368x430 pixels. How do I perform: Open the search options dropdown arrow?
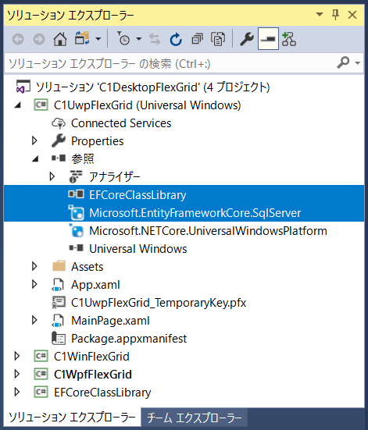358,63
